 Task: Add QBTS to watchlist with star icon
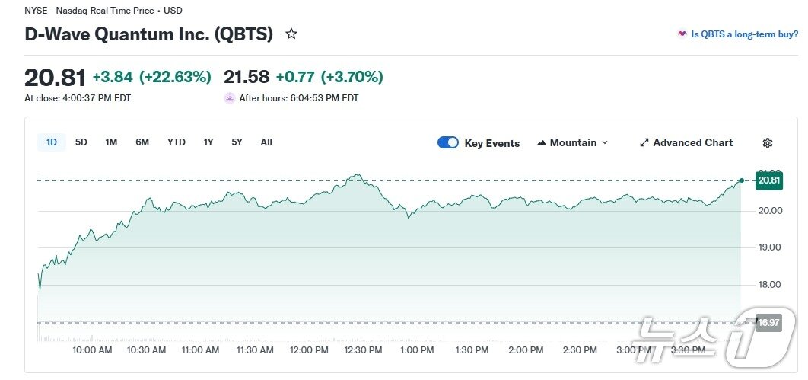click(291, 34)
